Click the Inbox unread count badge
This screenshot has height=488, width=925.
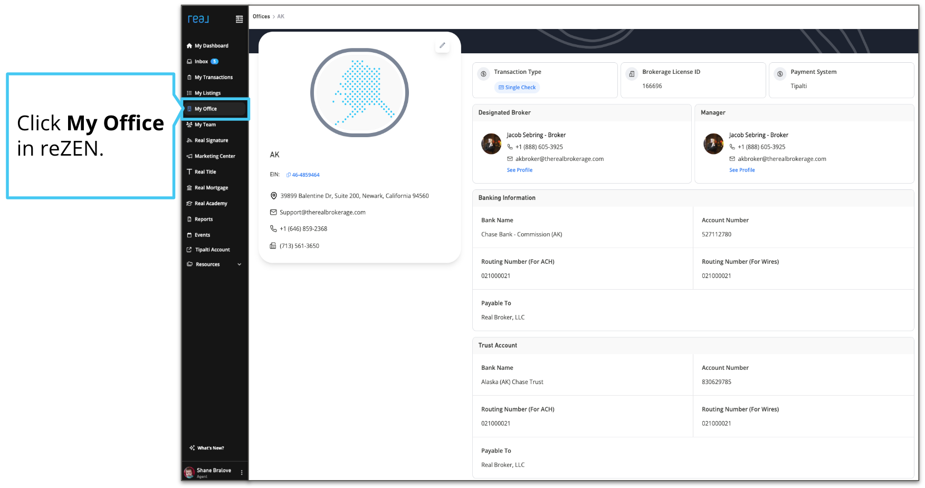tap(215, 62)
